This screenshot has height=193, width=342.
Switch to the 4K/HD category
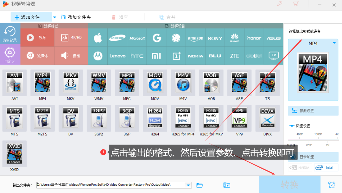[x=71, y=37]
